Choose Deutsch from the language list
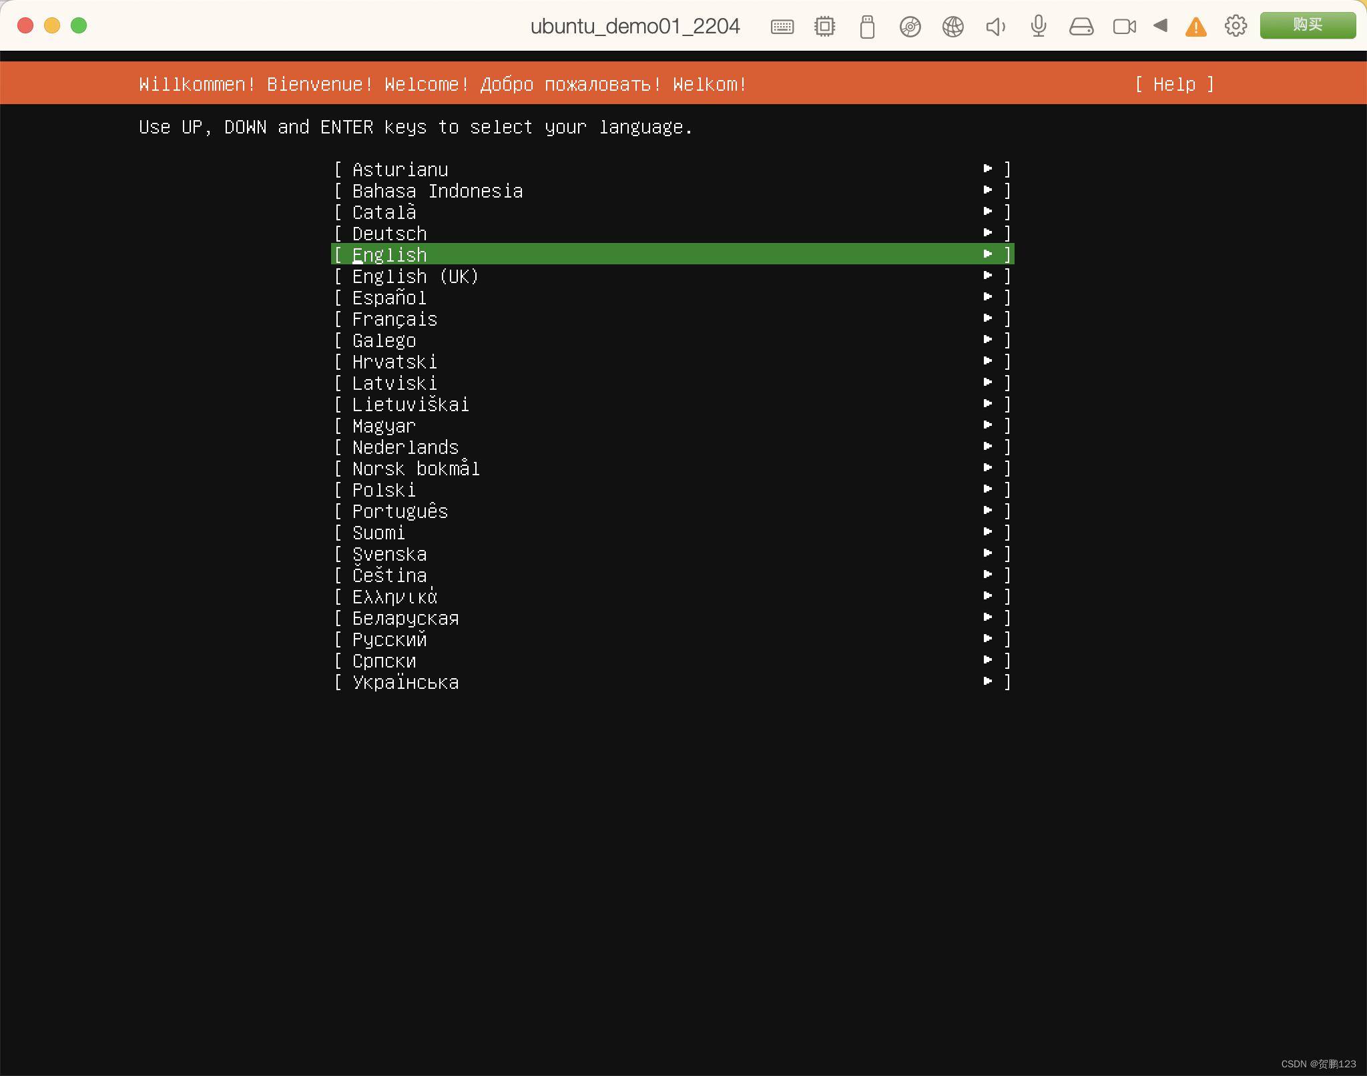Viewport: 1367px width, 1076px height. [390, 234]
